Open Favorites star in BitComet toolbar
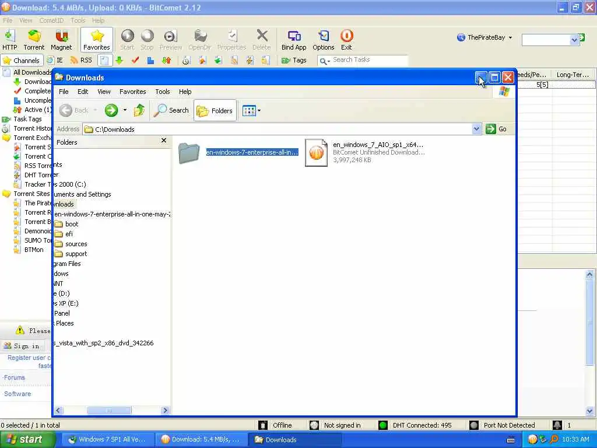Image resolution: width=597 pixels, height=448 pixels. pos(97,40)
